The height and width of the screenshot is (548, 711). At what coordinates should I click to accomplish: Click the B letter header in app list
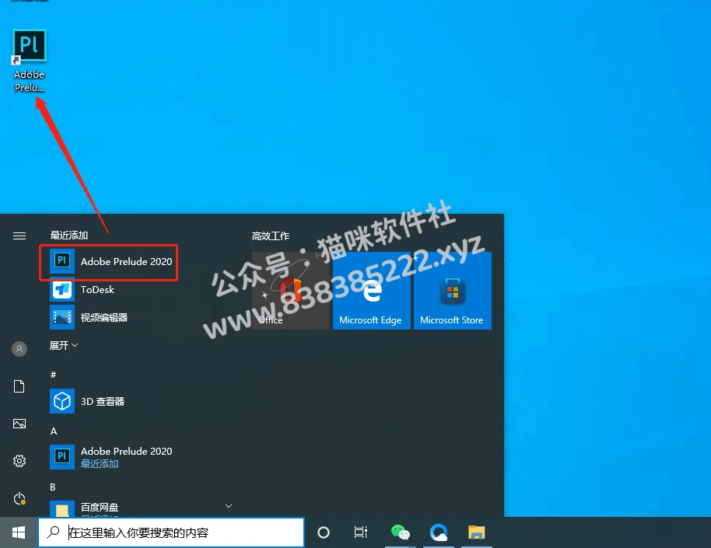coord(53,487)
